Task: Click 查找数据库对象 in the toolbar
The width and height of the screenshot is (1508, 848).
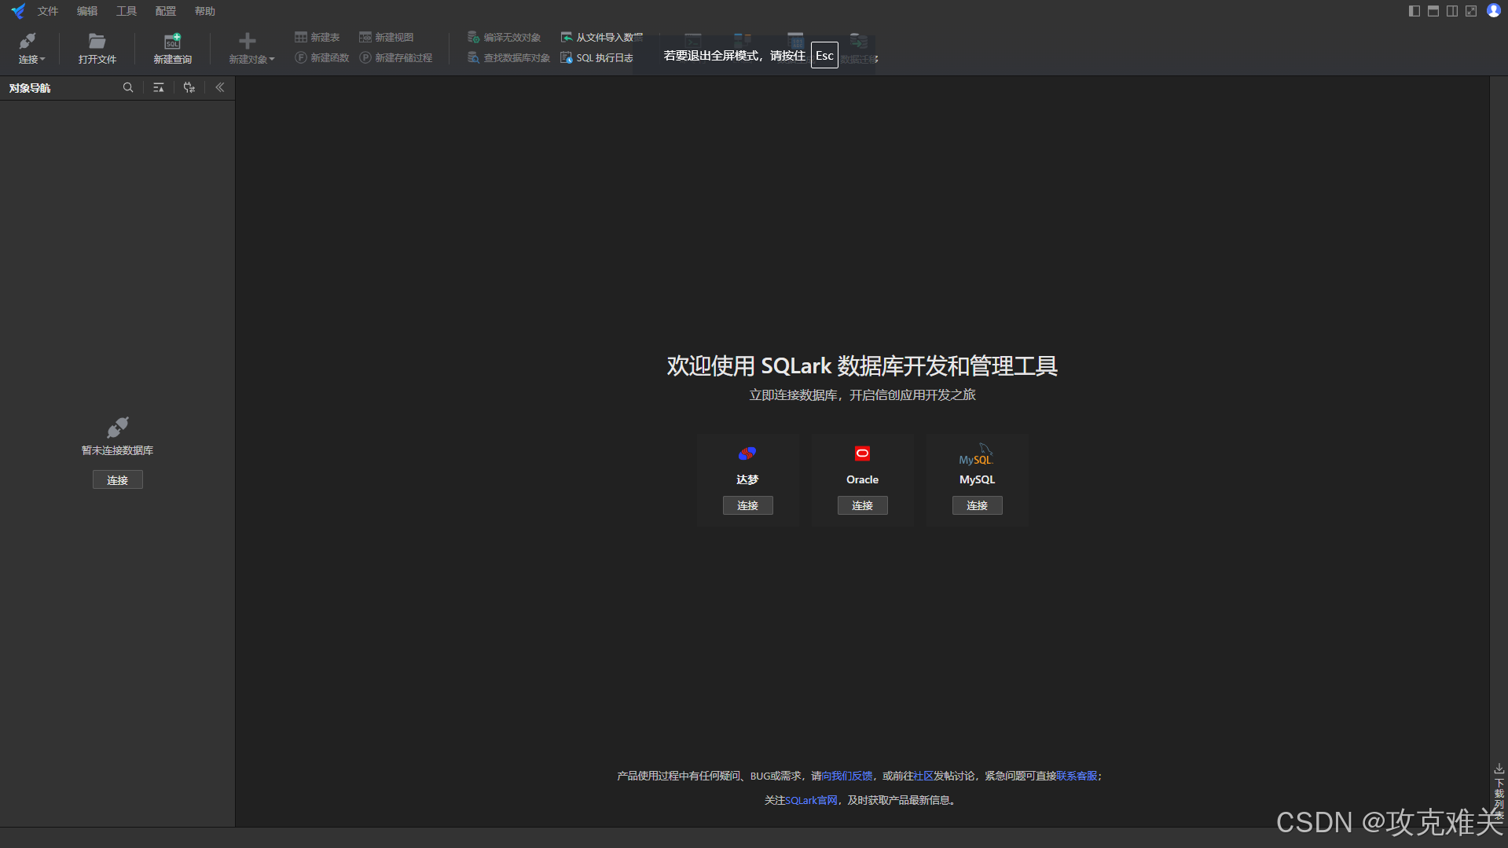Action: click(x=509, y=57)
